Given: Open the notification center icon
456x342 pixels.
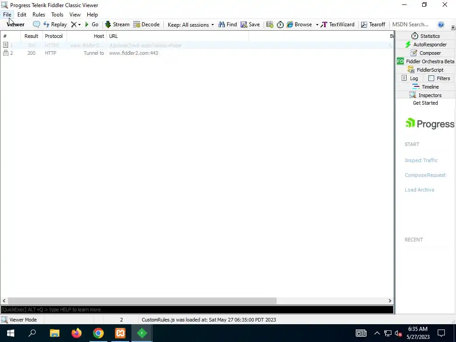Looking at the screenshot, I should pos(441,333).
